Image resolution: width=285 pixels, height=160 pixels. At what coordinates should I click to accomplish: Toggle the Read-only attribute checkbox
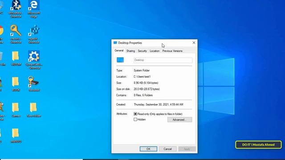[135, 114]
